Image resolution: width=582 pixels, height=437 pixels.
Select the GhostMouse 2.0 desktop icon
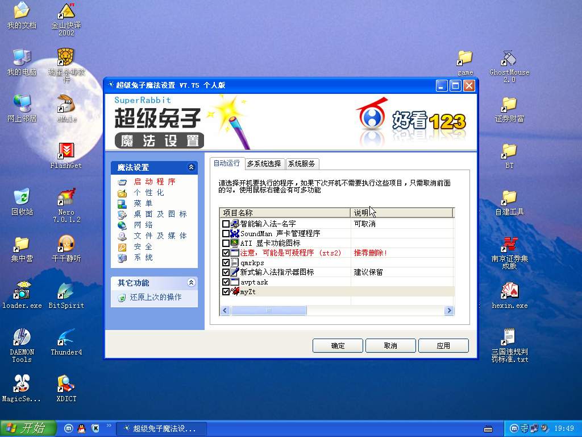509,66
